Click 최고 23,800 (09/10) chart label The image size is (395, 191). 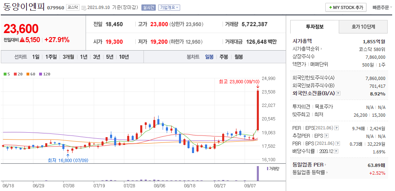tap(239, 82)
